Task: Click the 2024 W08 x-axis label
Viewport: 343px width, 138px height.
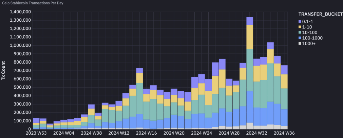Action: coord(91,133)
